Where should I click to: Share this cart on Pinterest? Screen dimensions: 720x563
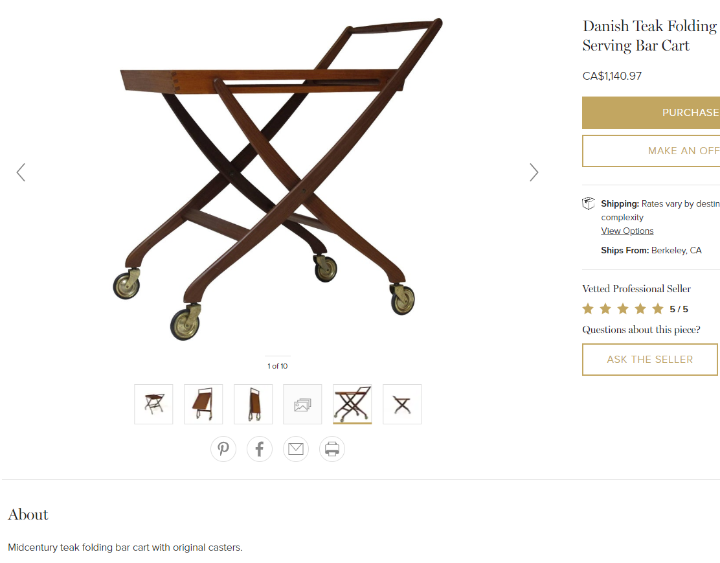tap(223, 448)
